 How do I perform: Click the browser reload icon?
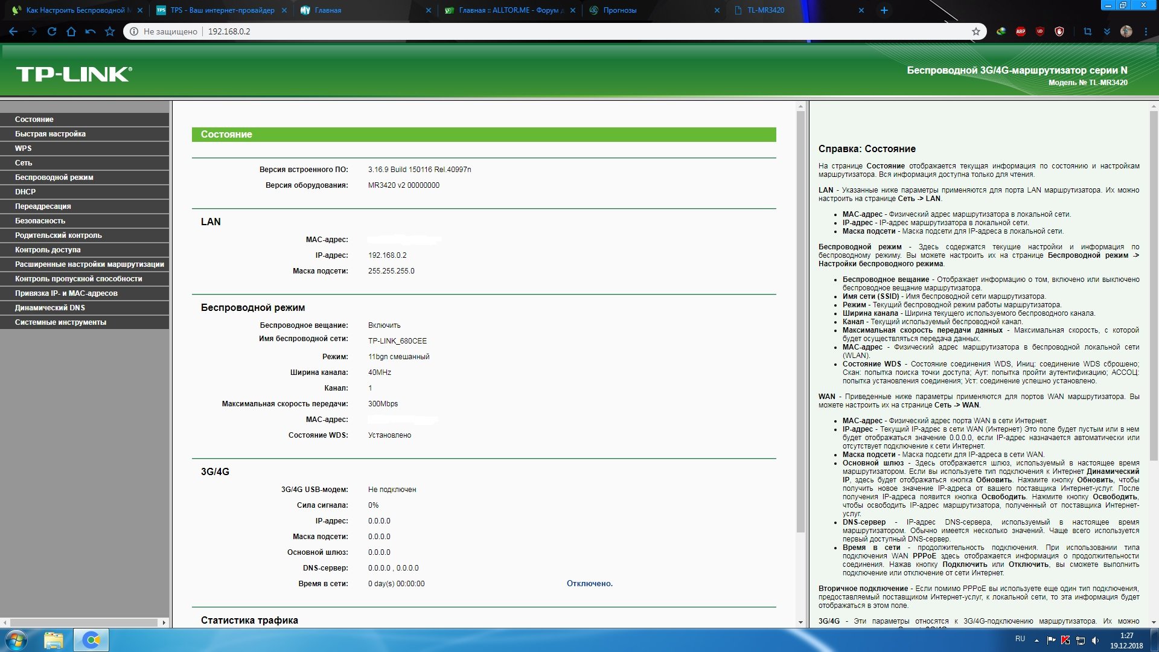pyautogui.click(x=52, y=31)
